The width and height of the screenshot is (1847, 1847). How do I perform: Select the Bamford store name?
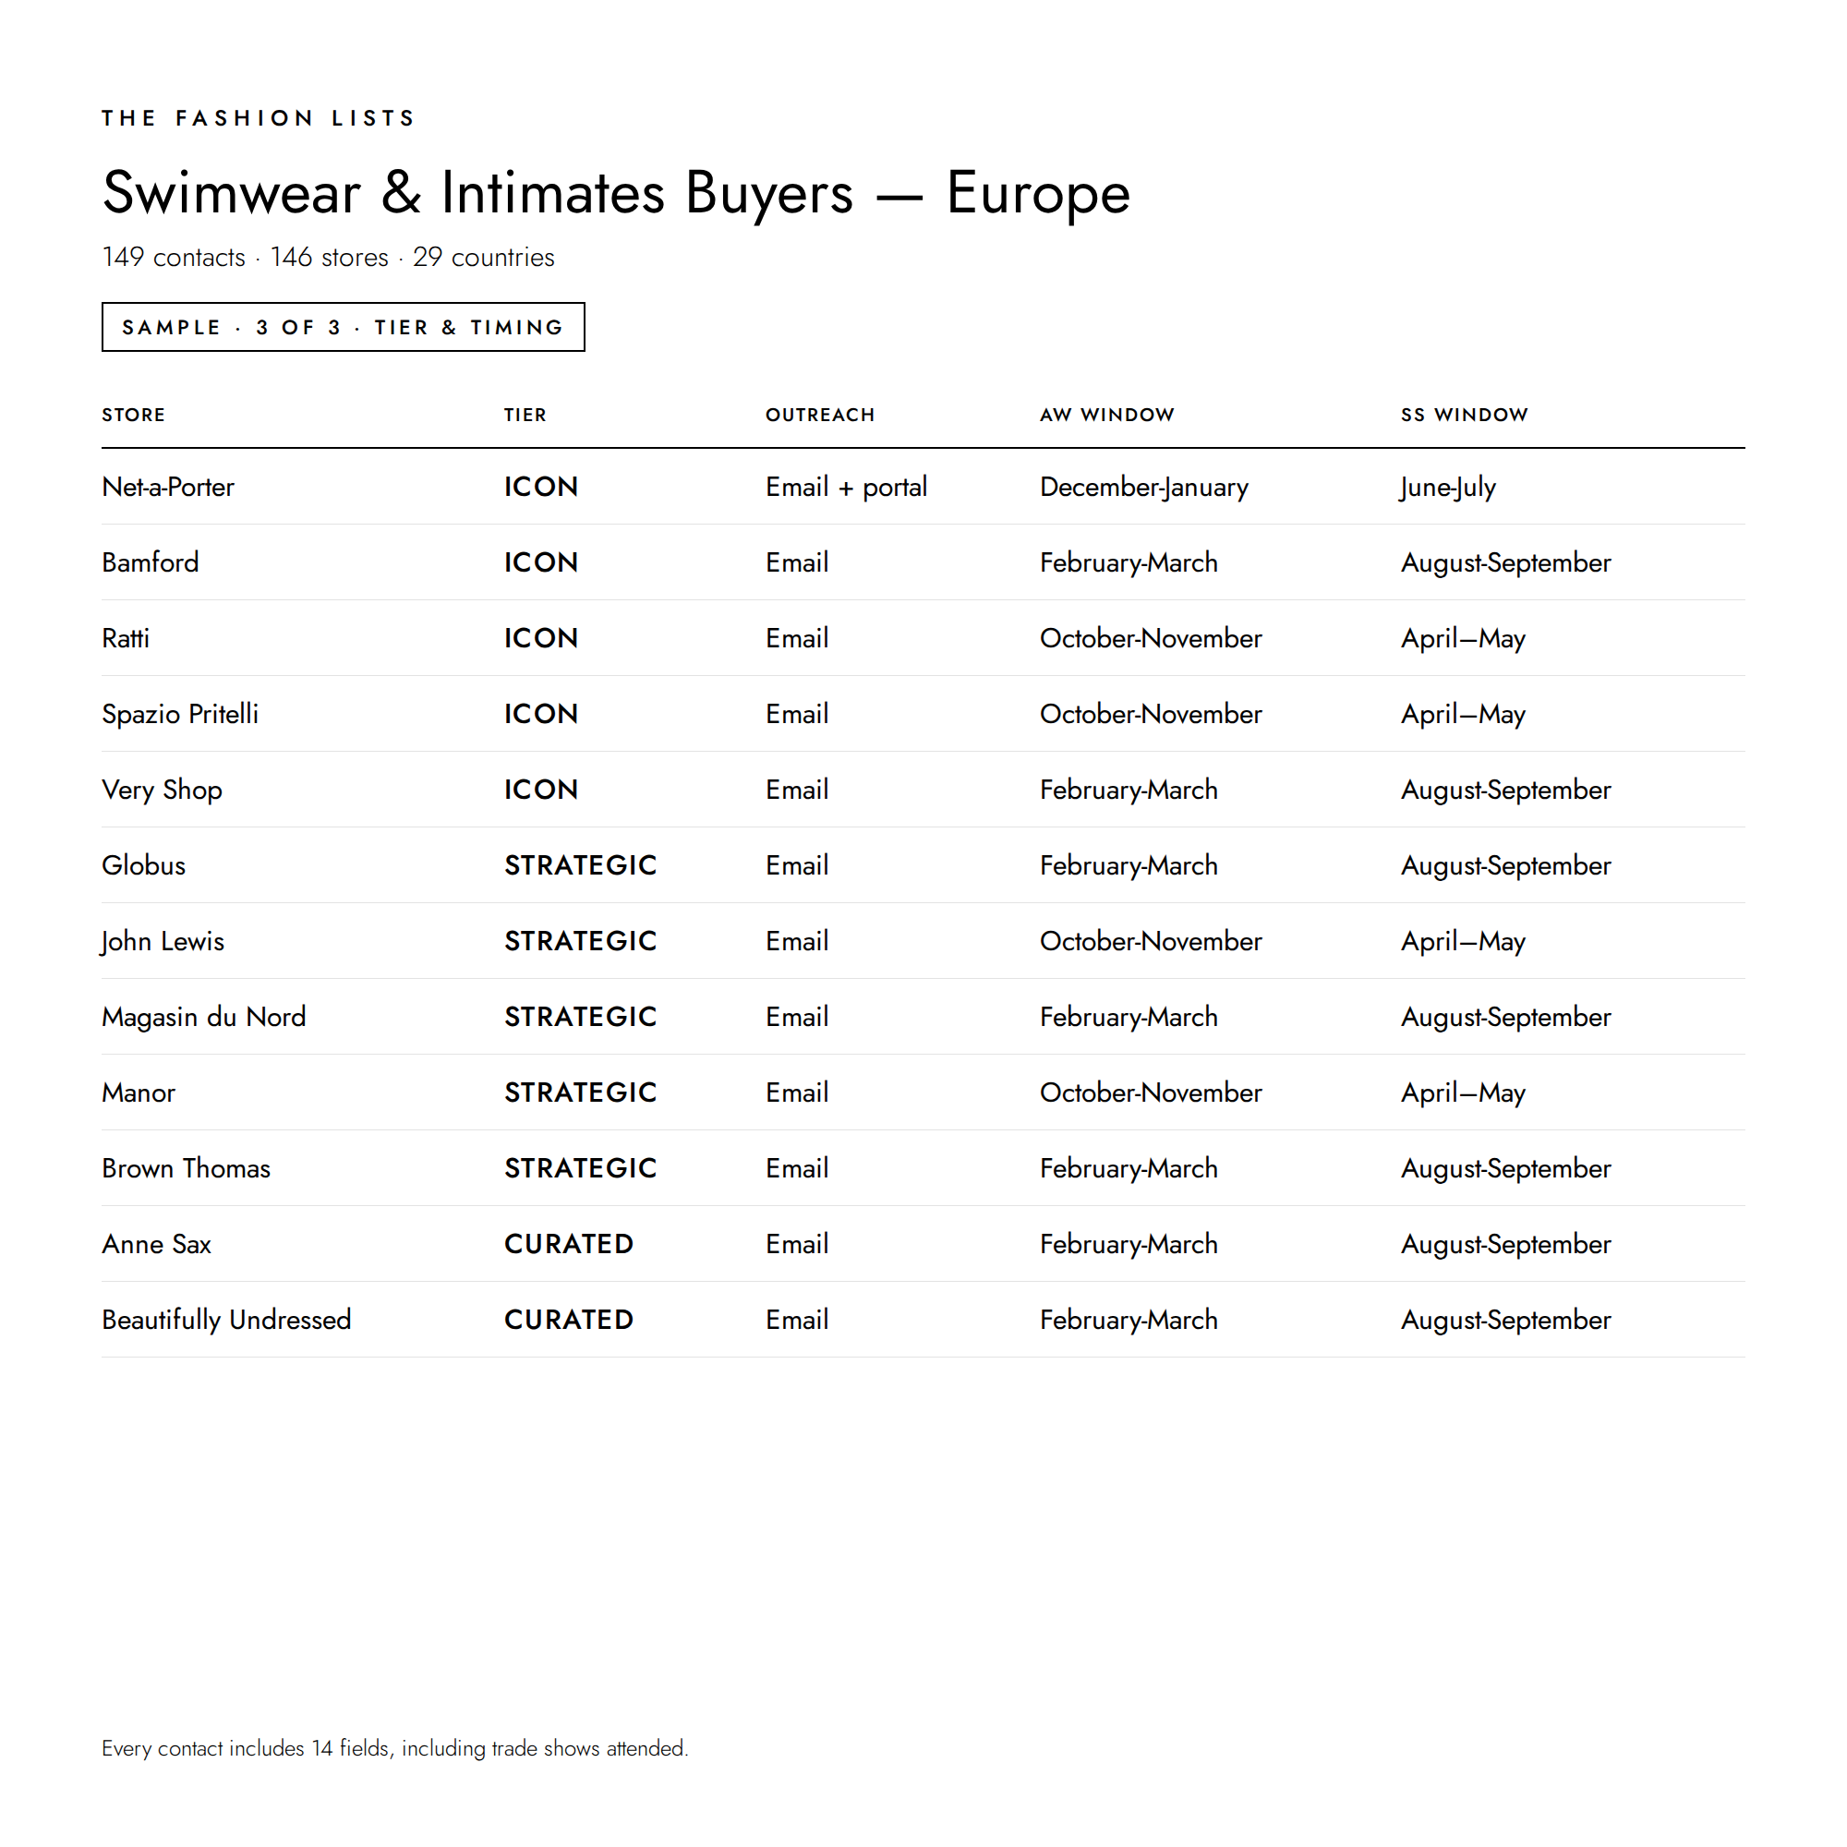coord(151,562)
